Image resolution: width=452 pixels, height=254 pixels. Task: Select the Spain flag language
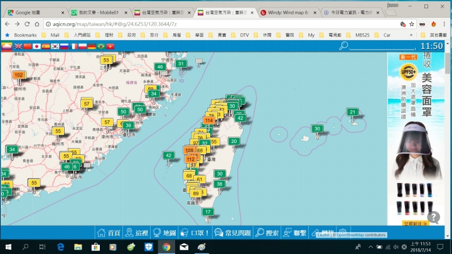point(46,46)
